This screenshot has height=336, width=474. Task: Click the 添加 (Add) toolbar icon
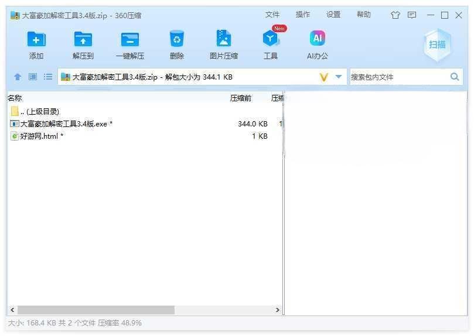click(36, 40)
